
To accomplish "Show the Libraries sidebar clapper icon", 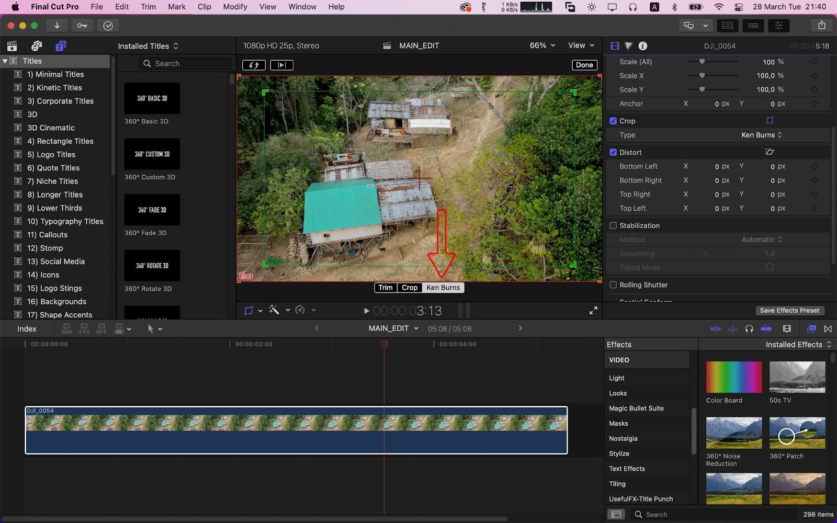I will (x=12, y=46).
